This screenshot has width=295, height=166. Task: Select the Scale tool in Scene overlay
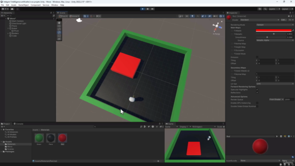tap(59, 32)
